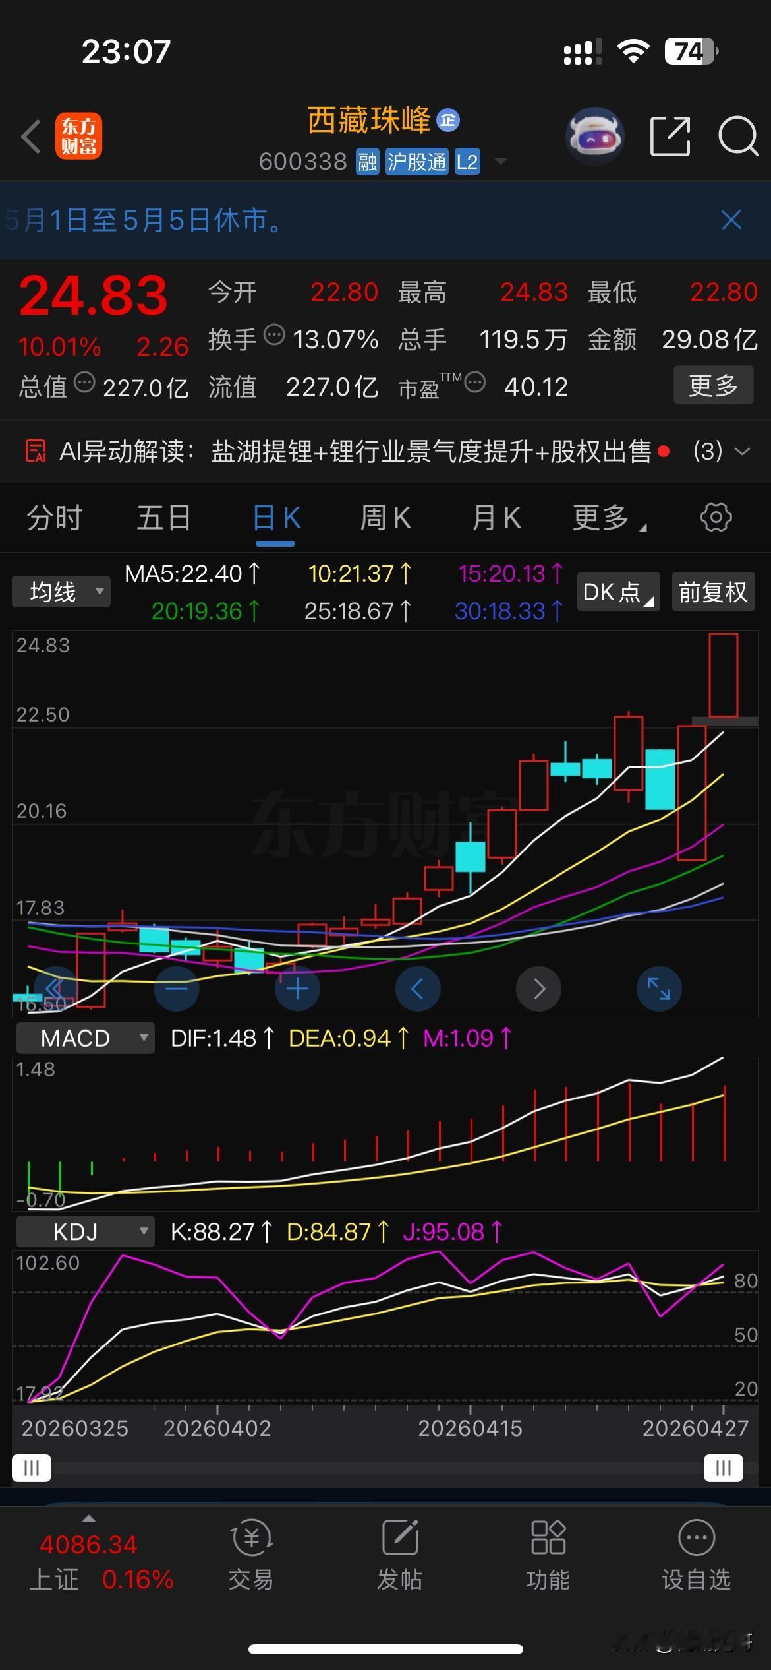Image resolution: width=771 pixels, height=1670 pixels.
Task: Zoom in chart with plus button
Action: coord(297,989)
